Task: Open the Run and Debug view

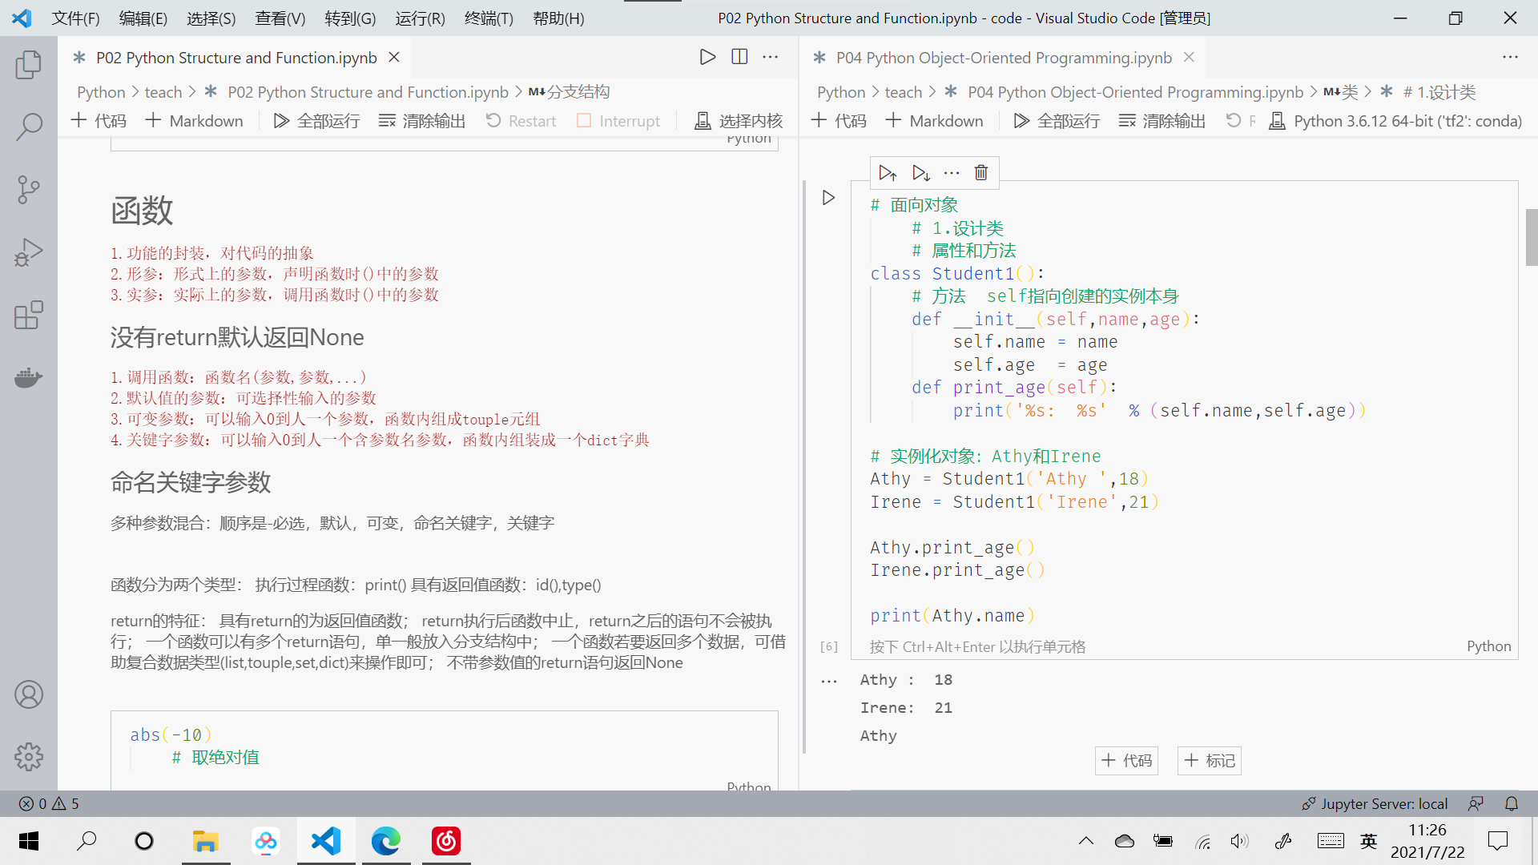Action: coord(29,252)
